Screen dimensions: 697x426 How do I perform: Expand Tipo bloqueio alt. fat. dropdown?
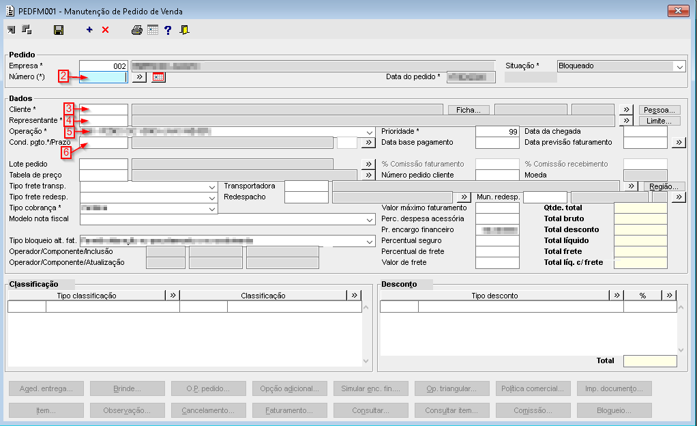tap(370, 241)
